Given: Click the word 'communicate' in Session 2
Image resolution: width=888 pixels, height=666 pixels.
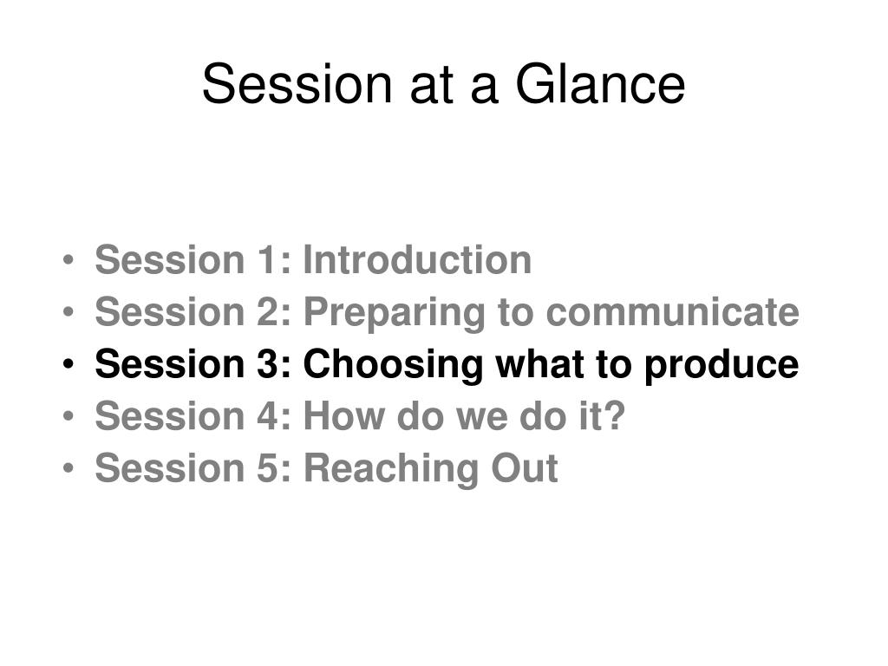Looking at the screenshot, I should tap(673, 312).
